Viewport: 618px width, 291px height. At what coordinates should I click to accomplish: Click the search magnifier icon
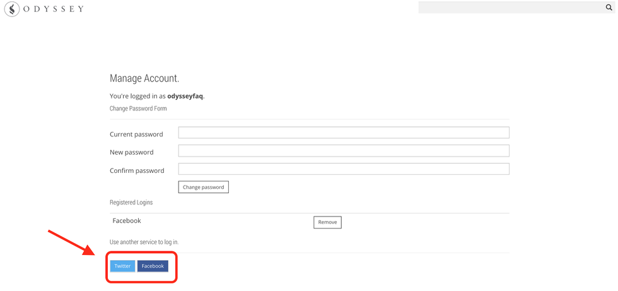(609, 8)
